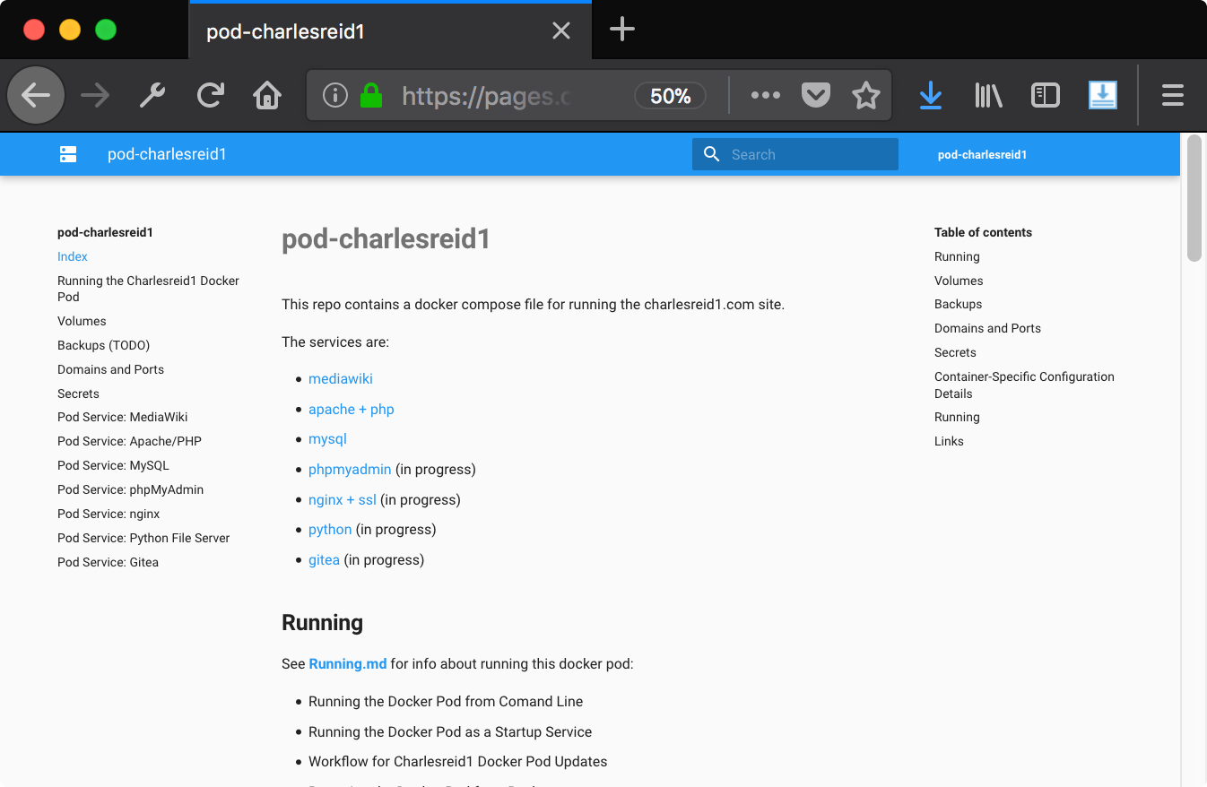Click pod-charlesreid1 title in blue header

click(x=167, y=154)
